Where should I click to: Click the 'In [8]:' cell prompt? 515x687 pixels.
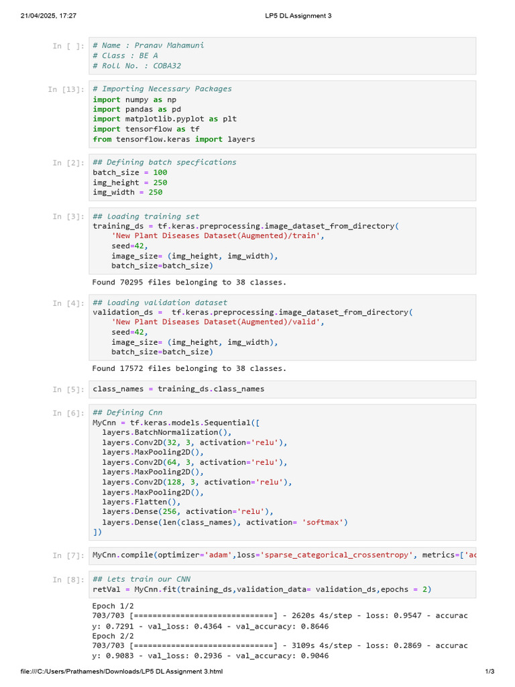click(68, 580)
